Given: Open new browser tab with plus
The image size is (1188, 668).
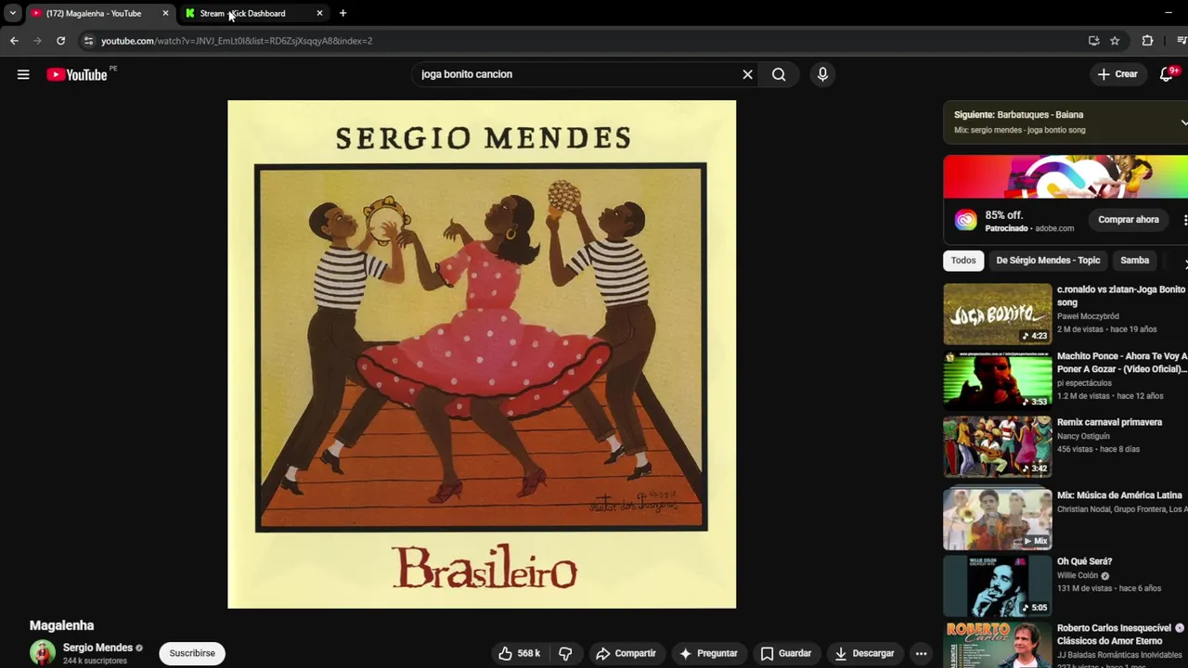Looking at the screenshot, I should [x=342, y=13].
